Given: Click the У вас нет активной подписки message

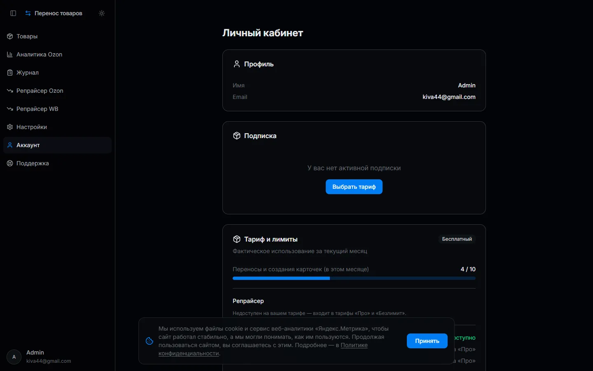Looking at the screenshot, I should coord(354,168).
